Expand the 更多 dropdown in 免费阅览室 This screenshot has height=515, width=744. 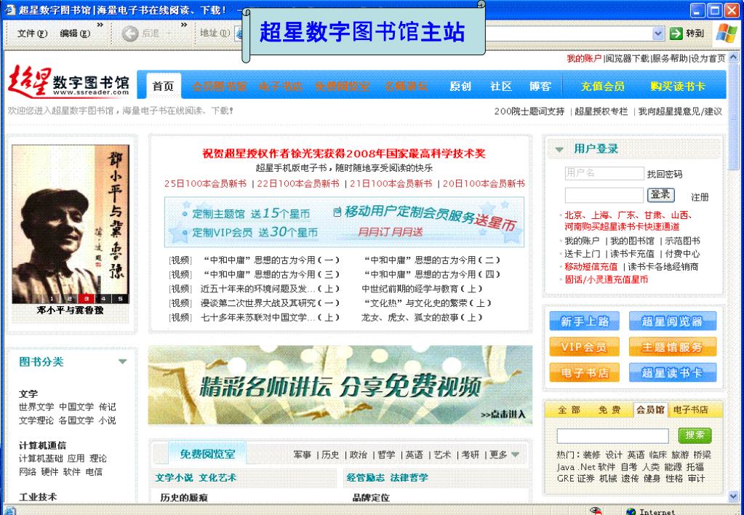point(516,455)
